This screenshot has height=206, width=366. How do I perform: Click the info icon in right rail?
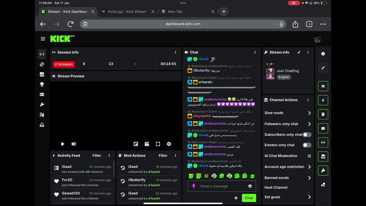(323, 54)
